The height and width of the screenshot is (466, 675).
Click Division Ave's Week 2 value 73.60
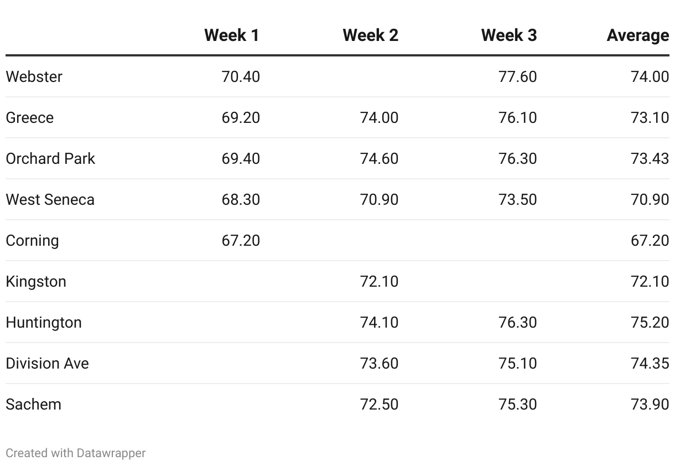click(x=379, y=363)
